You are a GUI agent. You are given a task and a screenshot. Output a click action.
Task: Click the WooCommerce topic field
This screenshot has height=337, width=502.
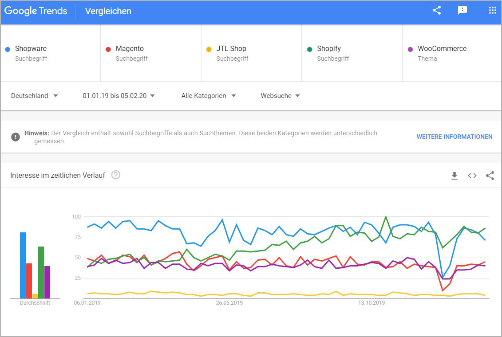[442, 49]
